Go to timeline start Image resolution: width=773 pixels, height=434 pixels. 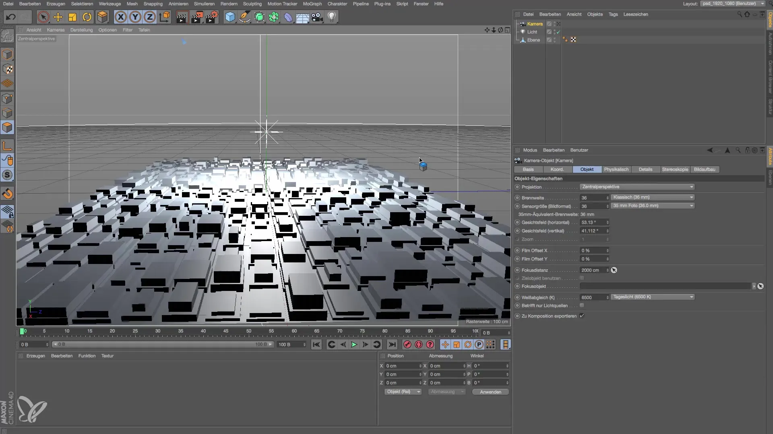pos(316,344)
